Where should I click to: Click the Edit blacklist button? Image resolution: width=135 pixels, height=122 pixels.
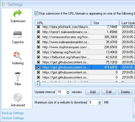pos(109,92)
